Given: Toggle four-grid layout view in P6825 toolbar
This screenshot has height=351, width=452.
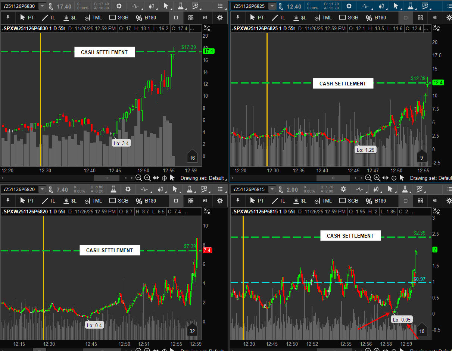Looking at the screenshot, I should 420,18.
